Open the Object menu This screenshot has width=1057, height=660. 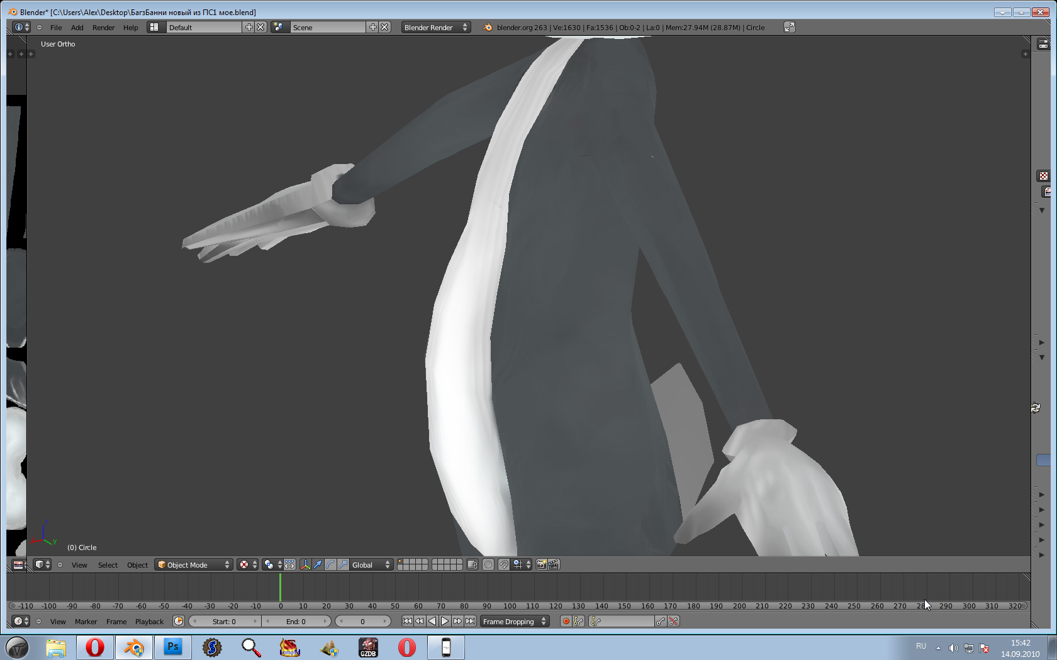[137, 565]
